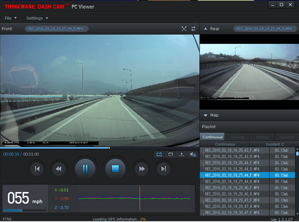The image size is (299, 222).
Task: Select REC_2016_03_18_19_28_46_F.MP4 in playlist
Action: coord(247,187)
